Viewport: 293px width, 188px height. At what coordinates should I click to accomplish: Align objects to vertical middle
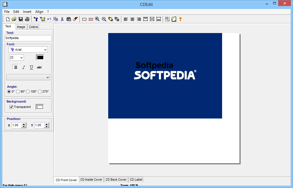pos(152,19)
